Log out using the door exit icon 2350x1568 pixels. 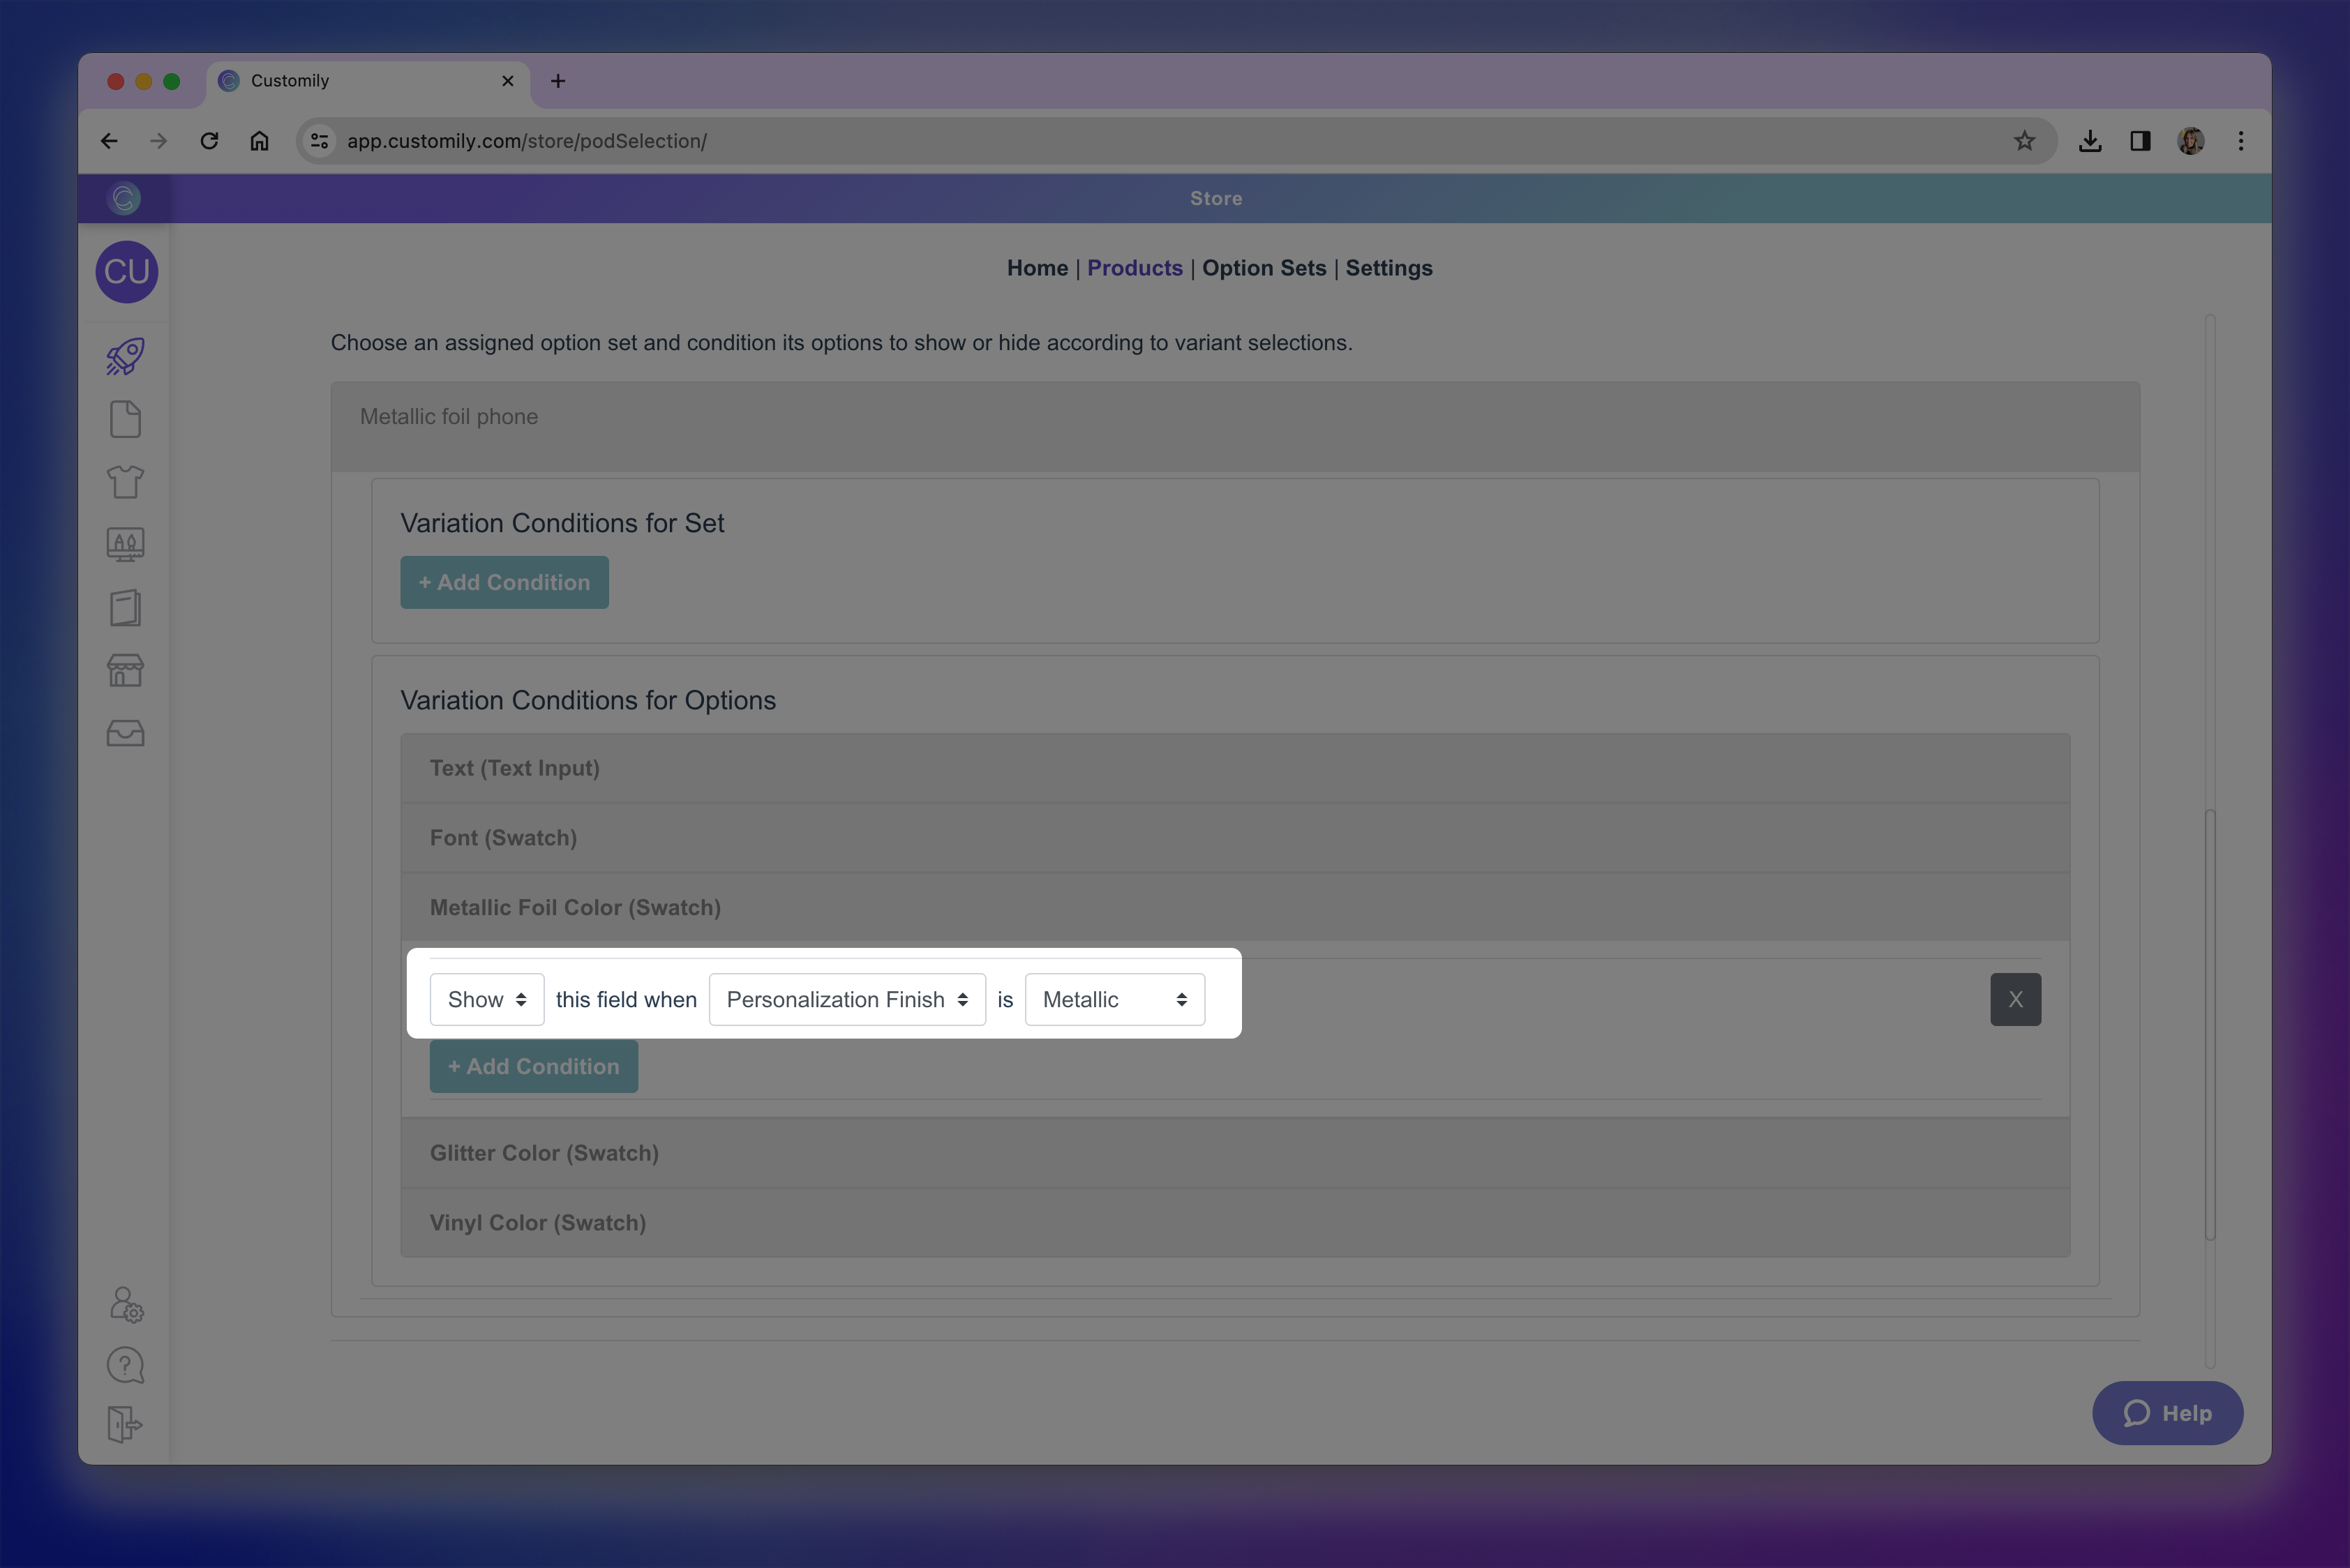(124, 1425)
